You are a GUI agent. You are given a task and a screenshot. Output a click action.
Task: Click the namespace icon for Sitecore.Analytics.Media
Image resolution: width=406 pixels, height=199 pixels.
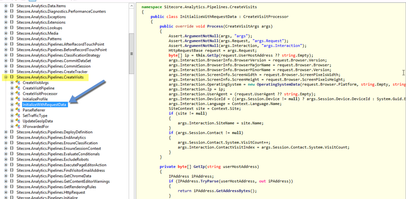point(12,33)
